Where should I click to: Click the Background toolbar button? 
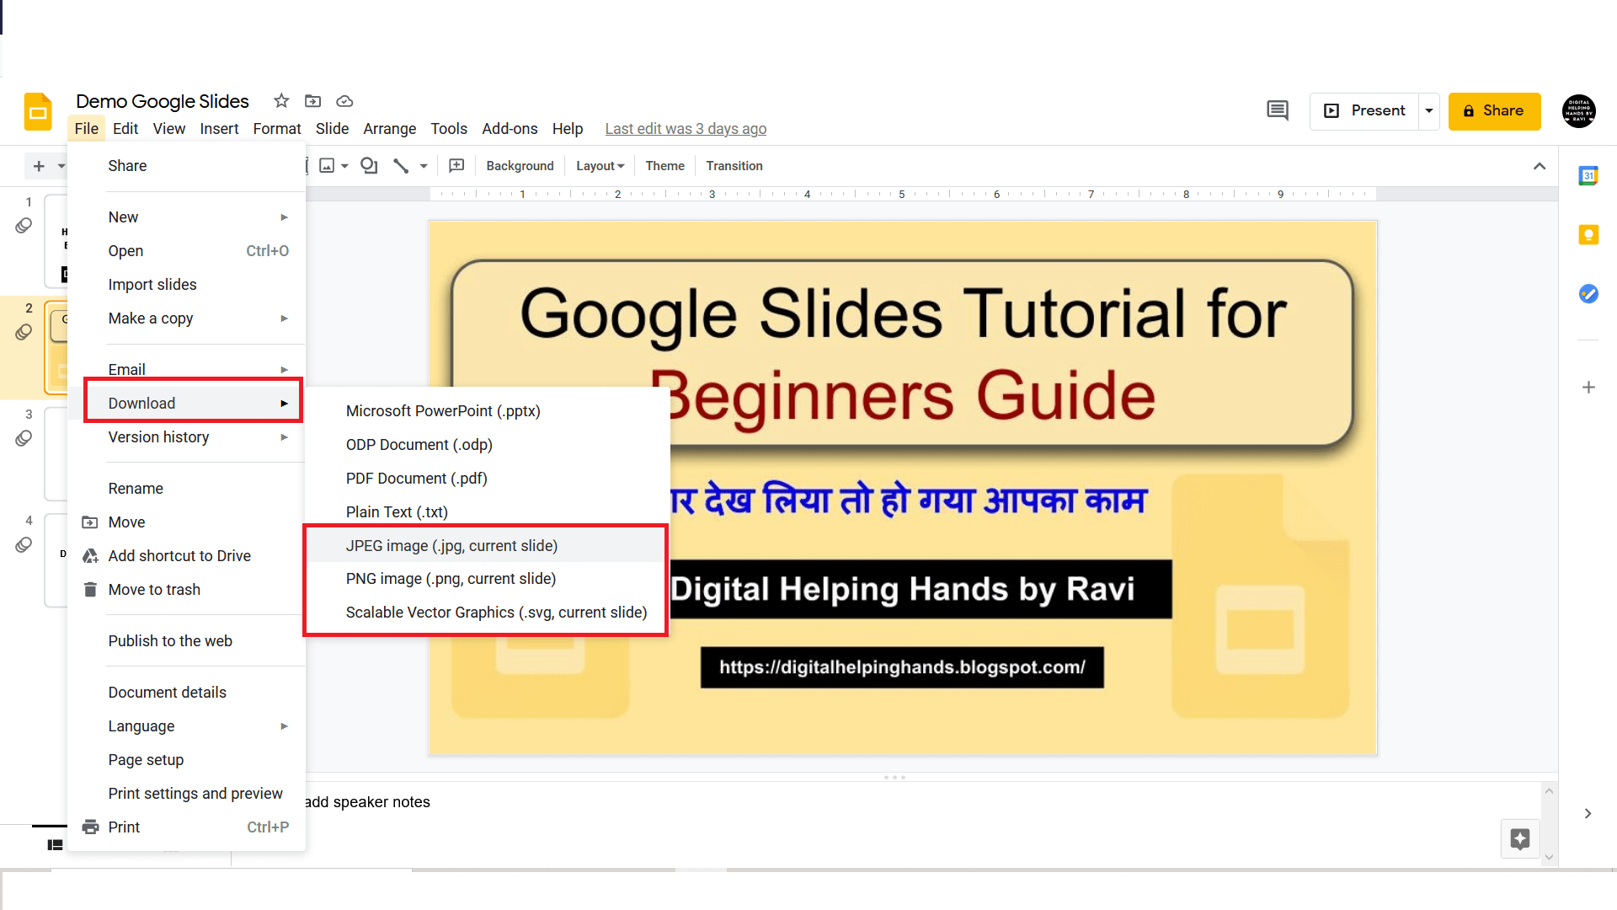pos(520,166)
